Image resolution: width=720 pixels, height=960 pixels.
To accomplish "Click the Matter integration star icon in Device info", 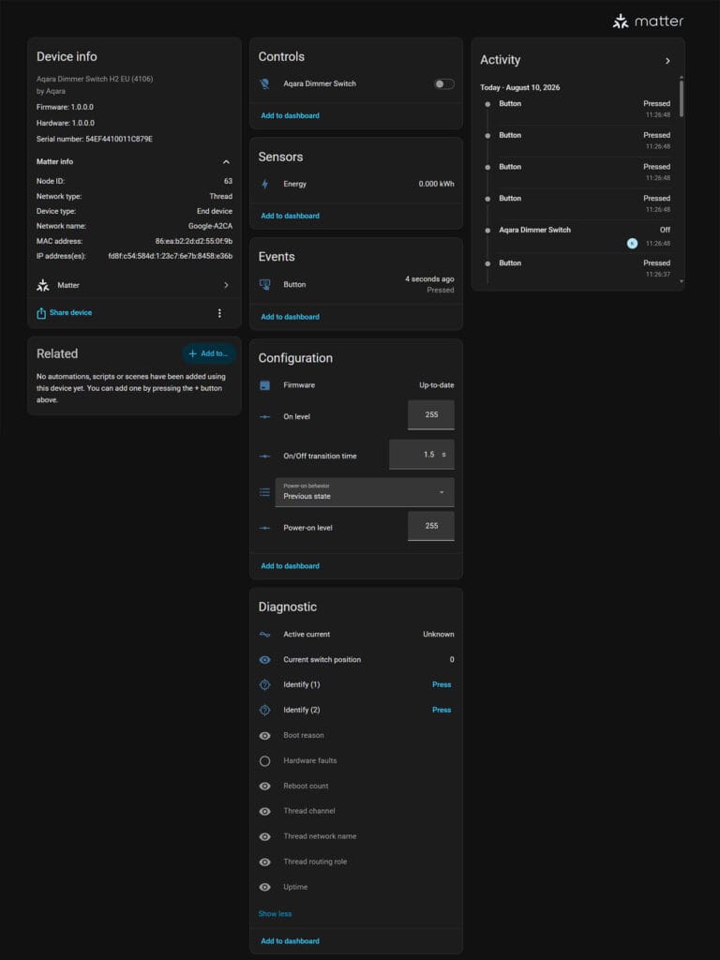I will tap(43, 285).
